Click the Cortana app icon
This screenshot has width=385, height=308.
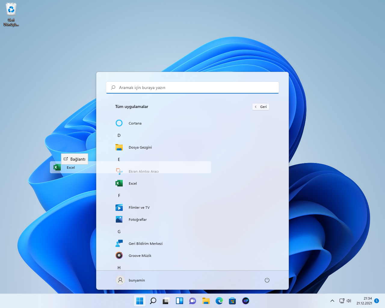(119, 123)
